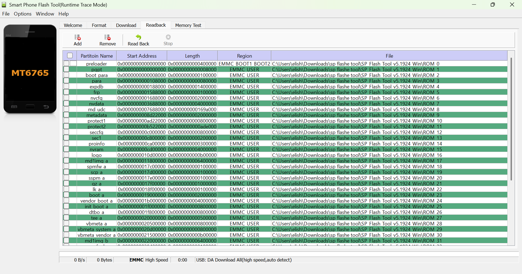The height and width of the screenshot is (274, 522).
Task: Click the protect2 length 0x0000000000ade000
Action: click(x=192, y=126)
